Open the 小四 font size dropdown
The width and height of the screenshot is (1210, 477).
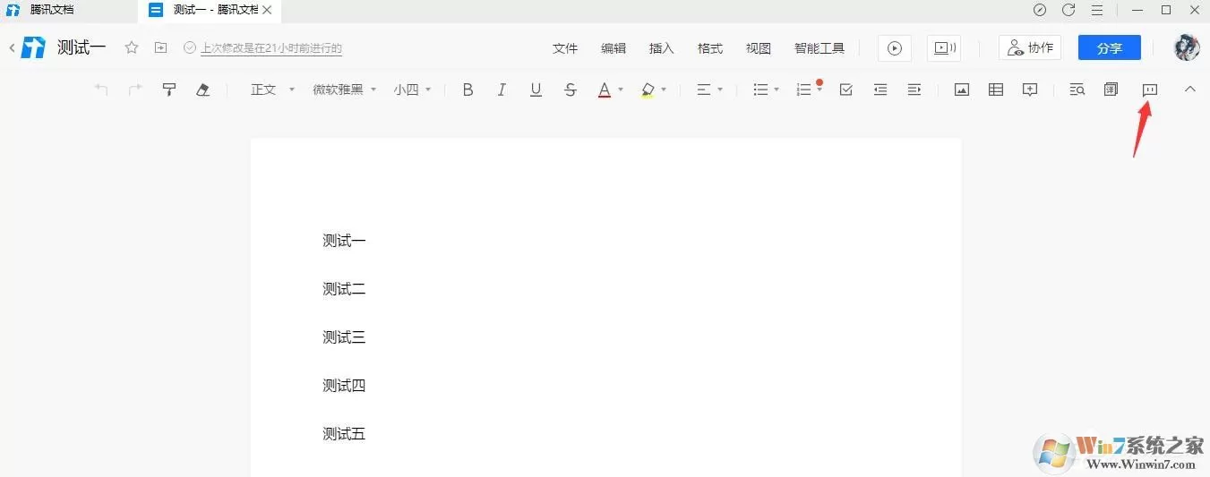click(x=413, y=89)
